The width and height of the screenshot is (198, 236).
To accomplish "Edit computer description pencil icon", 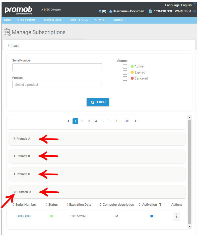I will pyautogui.click(x=117, y=216).
